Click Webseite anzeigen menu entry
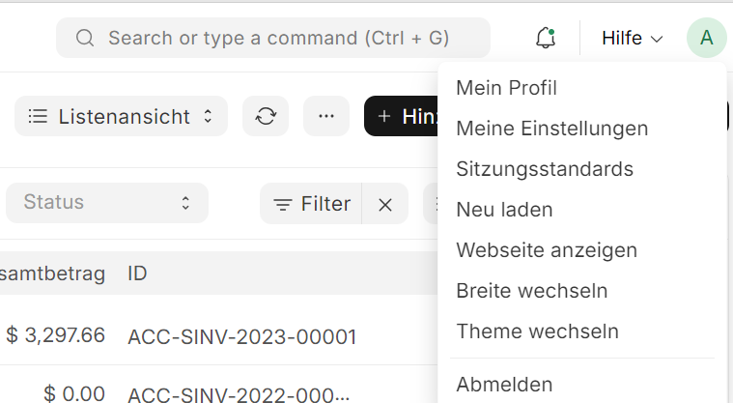Image resolution: width=733 pixels, height=403 pixels. tap(547, 250)
